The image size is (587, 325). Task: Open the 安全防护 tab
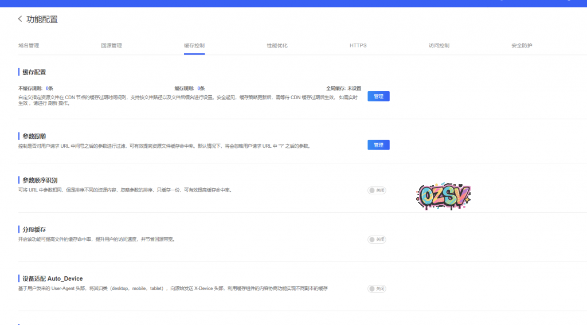[x=522, y=45]
